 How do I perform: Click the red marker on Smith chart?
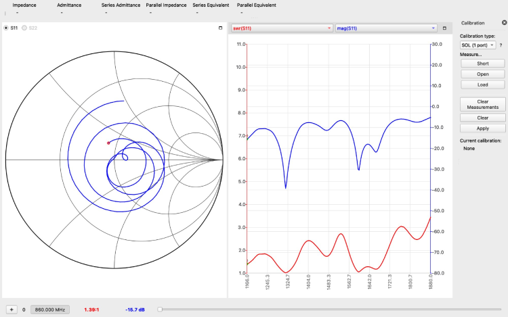[108, 143]
